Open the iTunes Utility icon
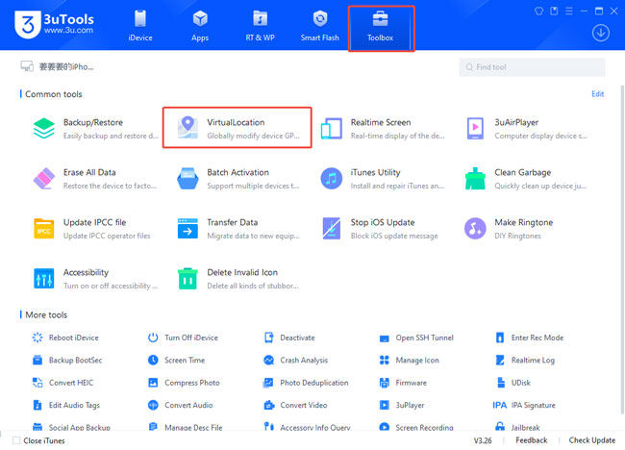The width and height of the screenshot is (625, 450). (332, 178)
